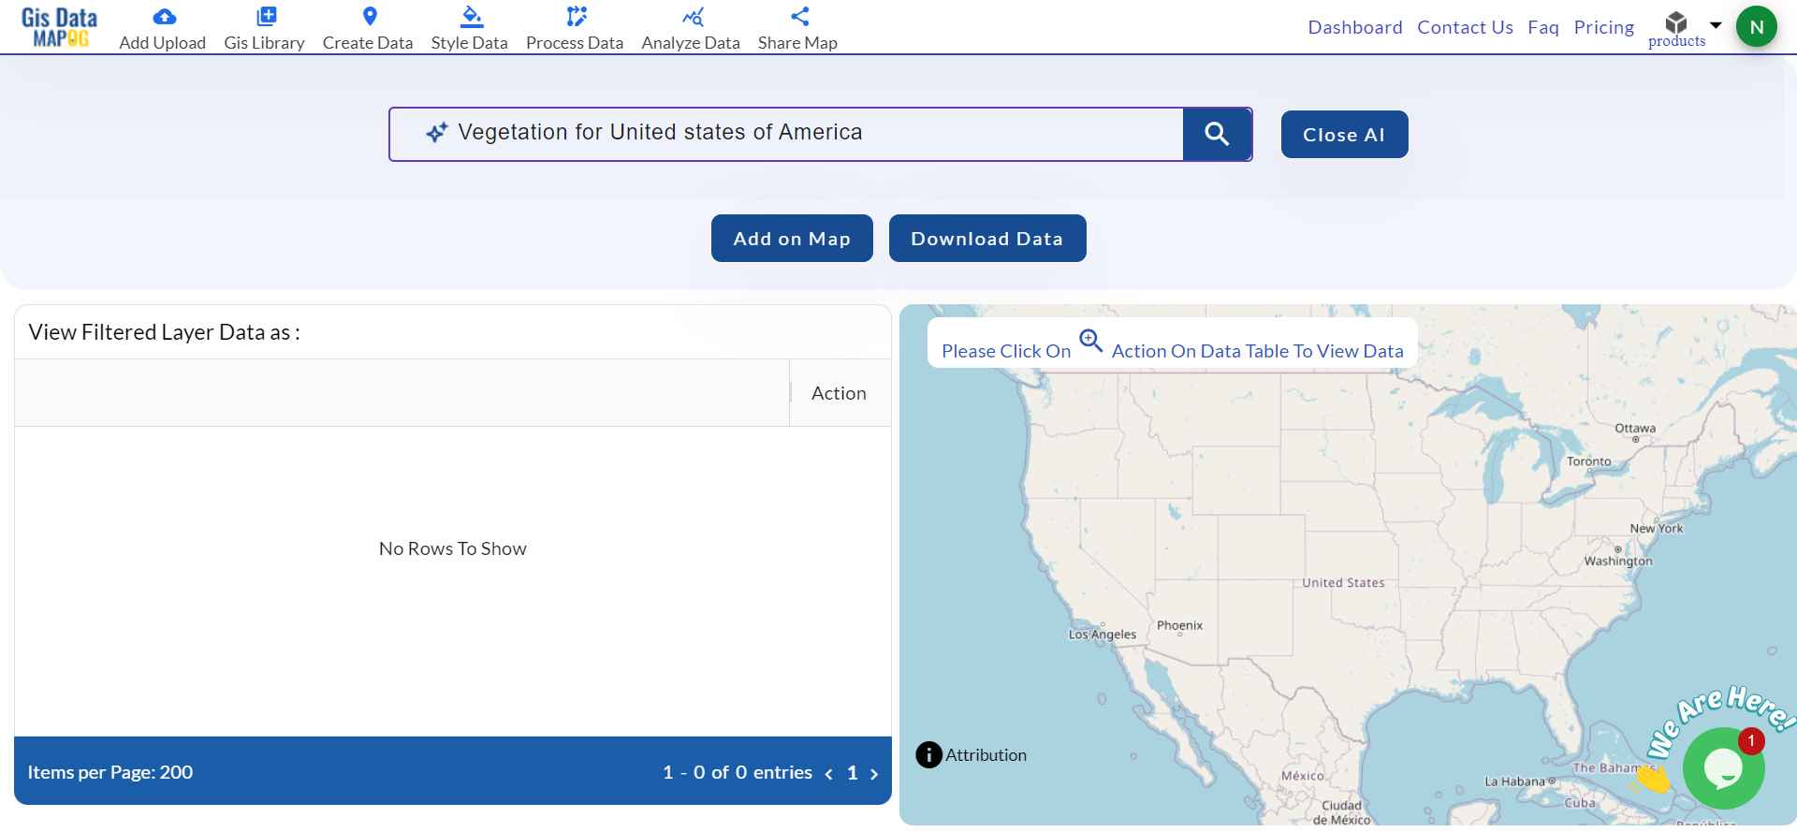1797x832 pixels.
Task: Close the AI search panel
Action: click(x=1343, y=135)
